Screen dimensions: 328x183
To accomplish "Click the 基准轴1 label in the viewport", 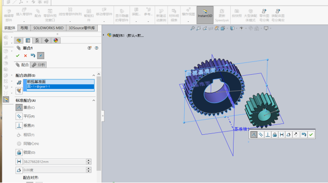I will point(241,129).
